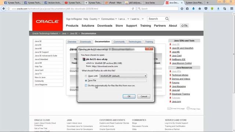Click the Oracle site search magnifier icon
Image resolution: width=235 pixels, height=132 pixels.
click(x=167, y=19)
